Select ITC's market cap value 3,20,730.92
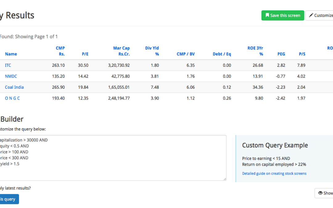This screenshot has height=208, width=333. point(119,65)
